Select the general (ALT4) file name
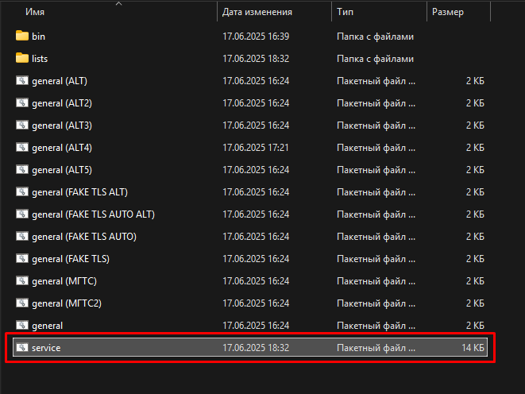The width and height of the screenshot is (525, 394). pyautogui.click(x=62, y=148)
